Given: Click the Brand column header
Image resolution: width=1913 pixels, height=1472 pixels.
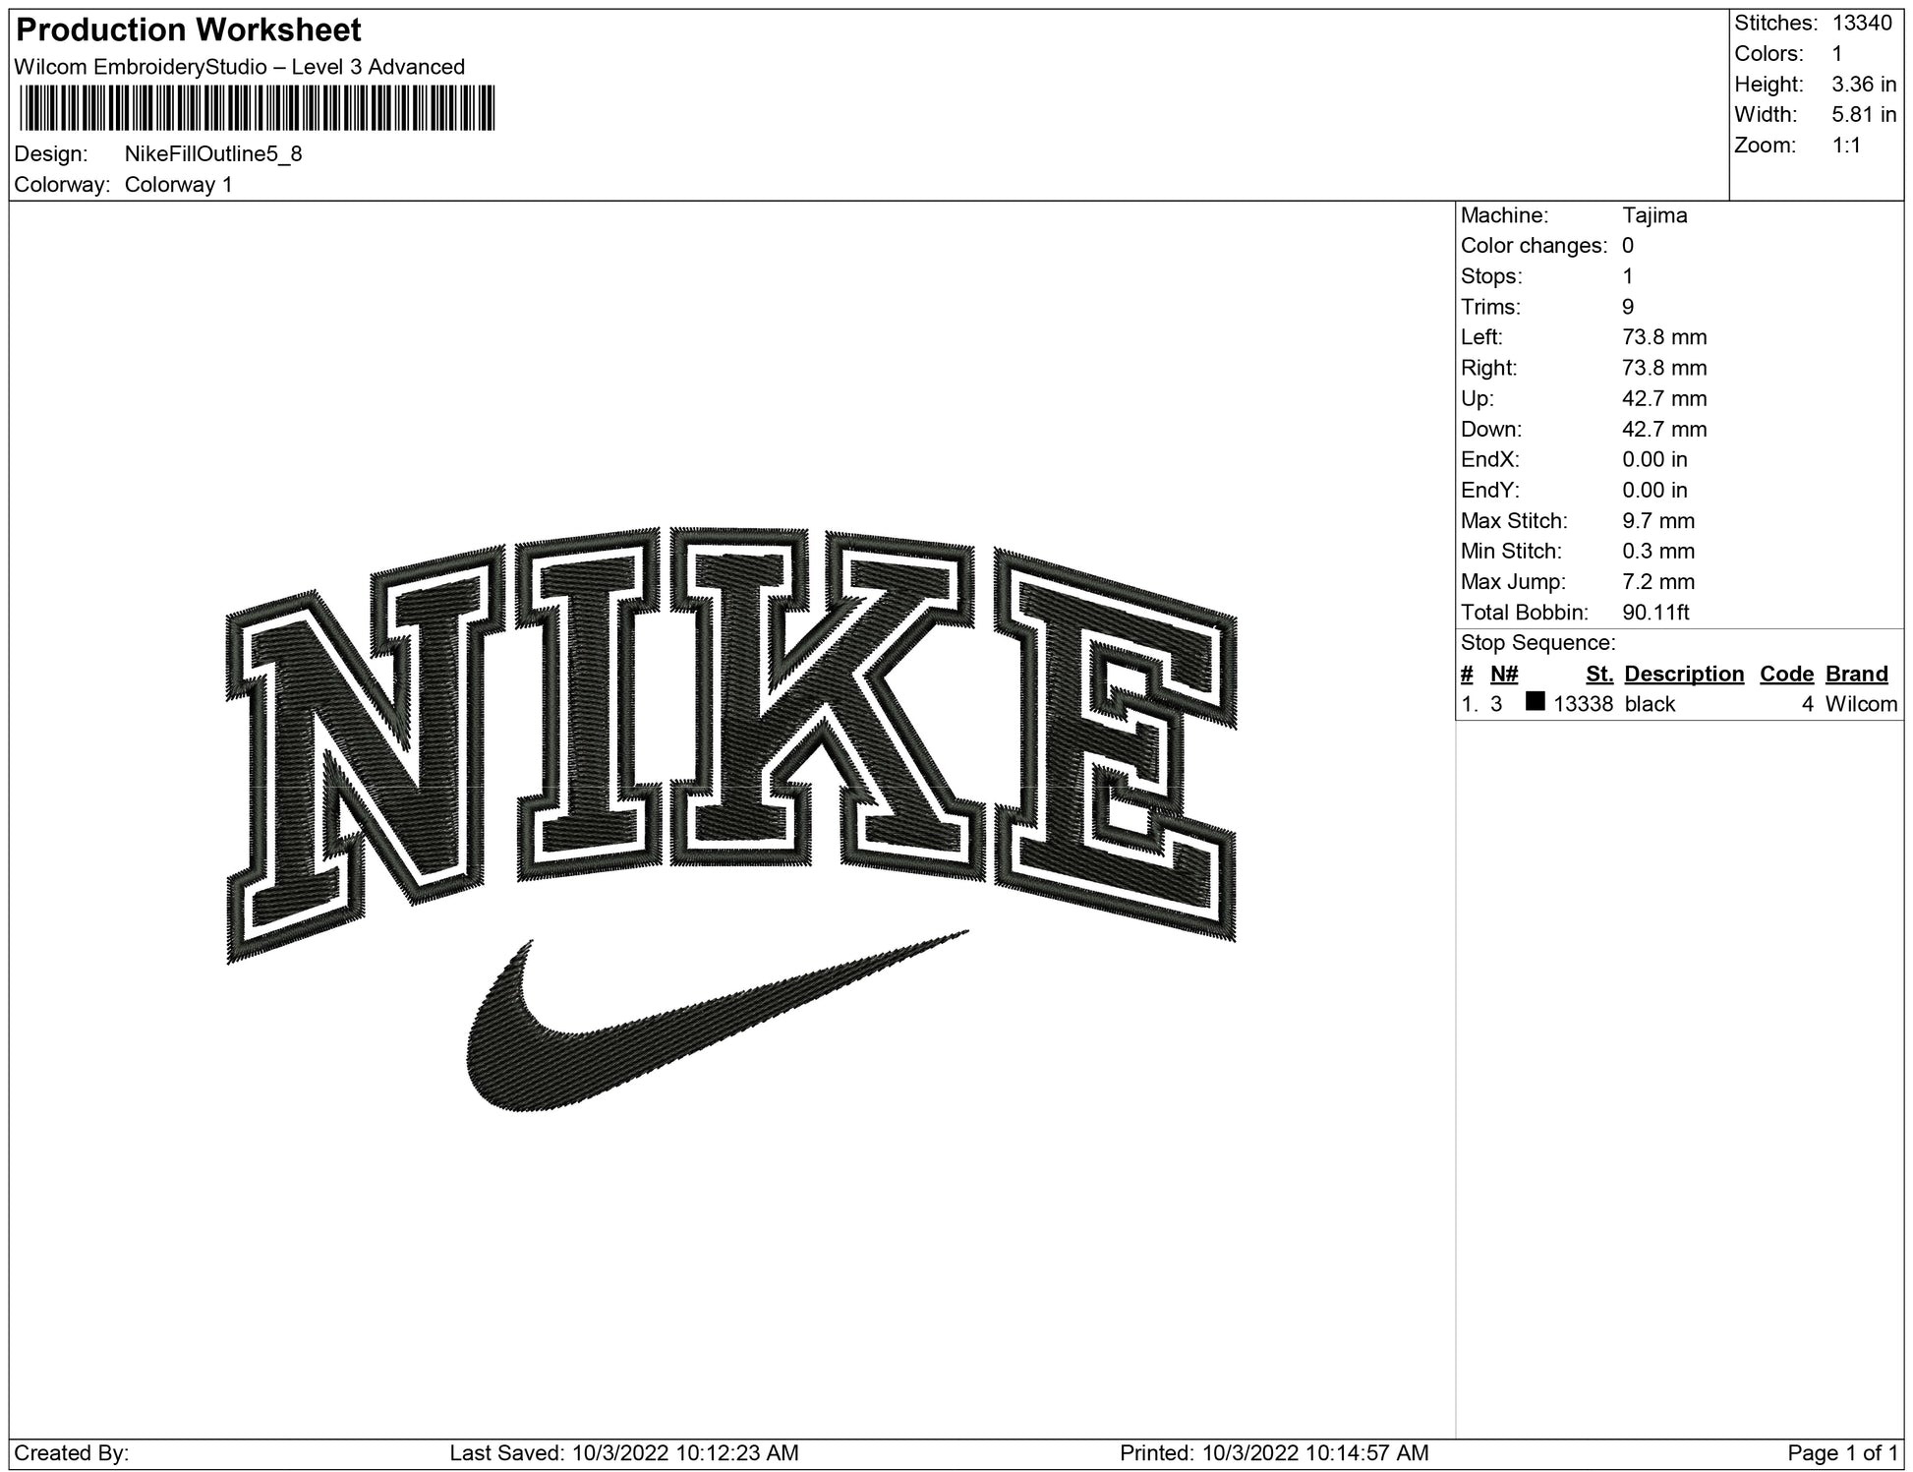Looking at the screenshot, I should tap(1856, 674).
